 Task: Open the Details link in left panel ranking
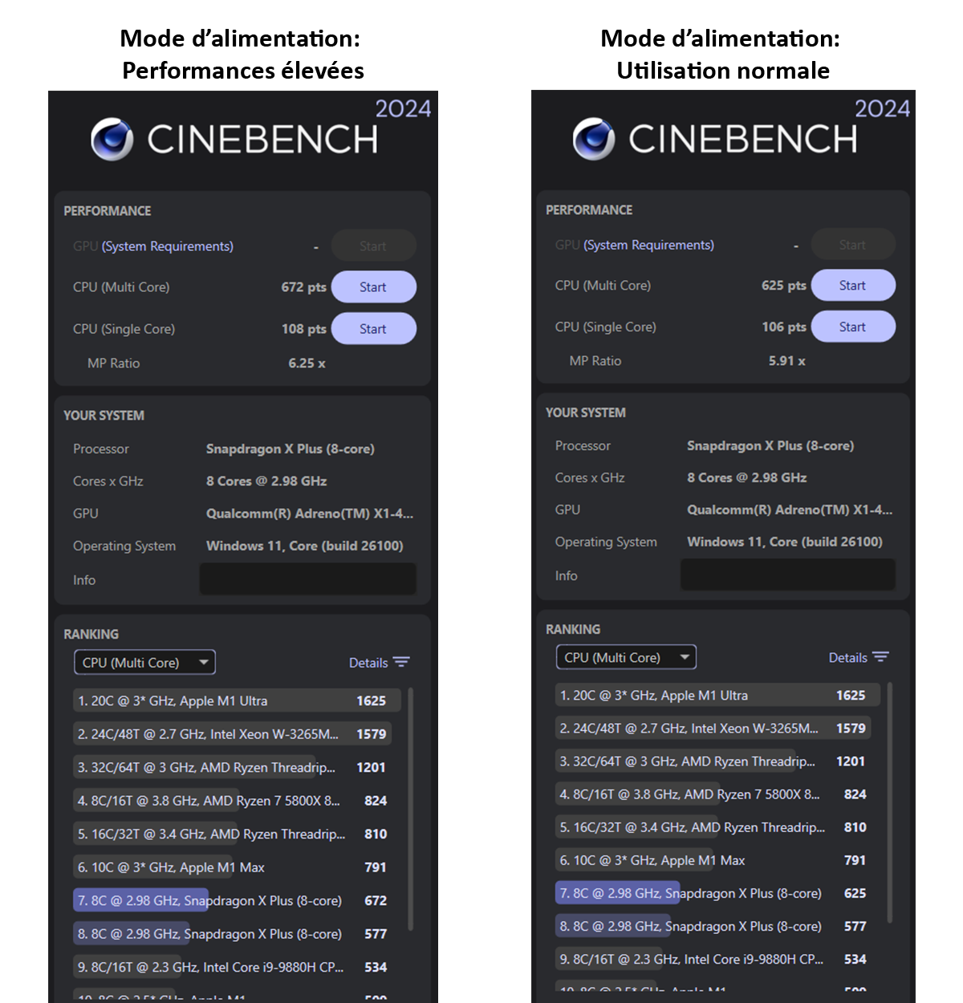368,663
